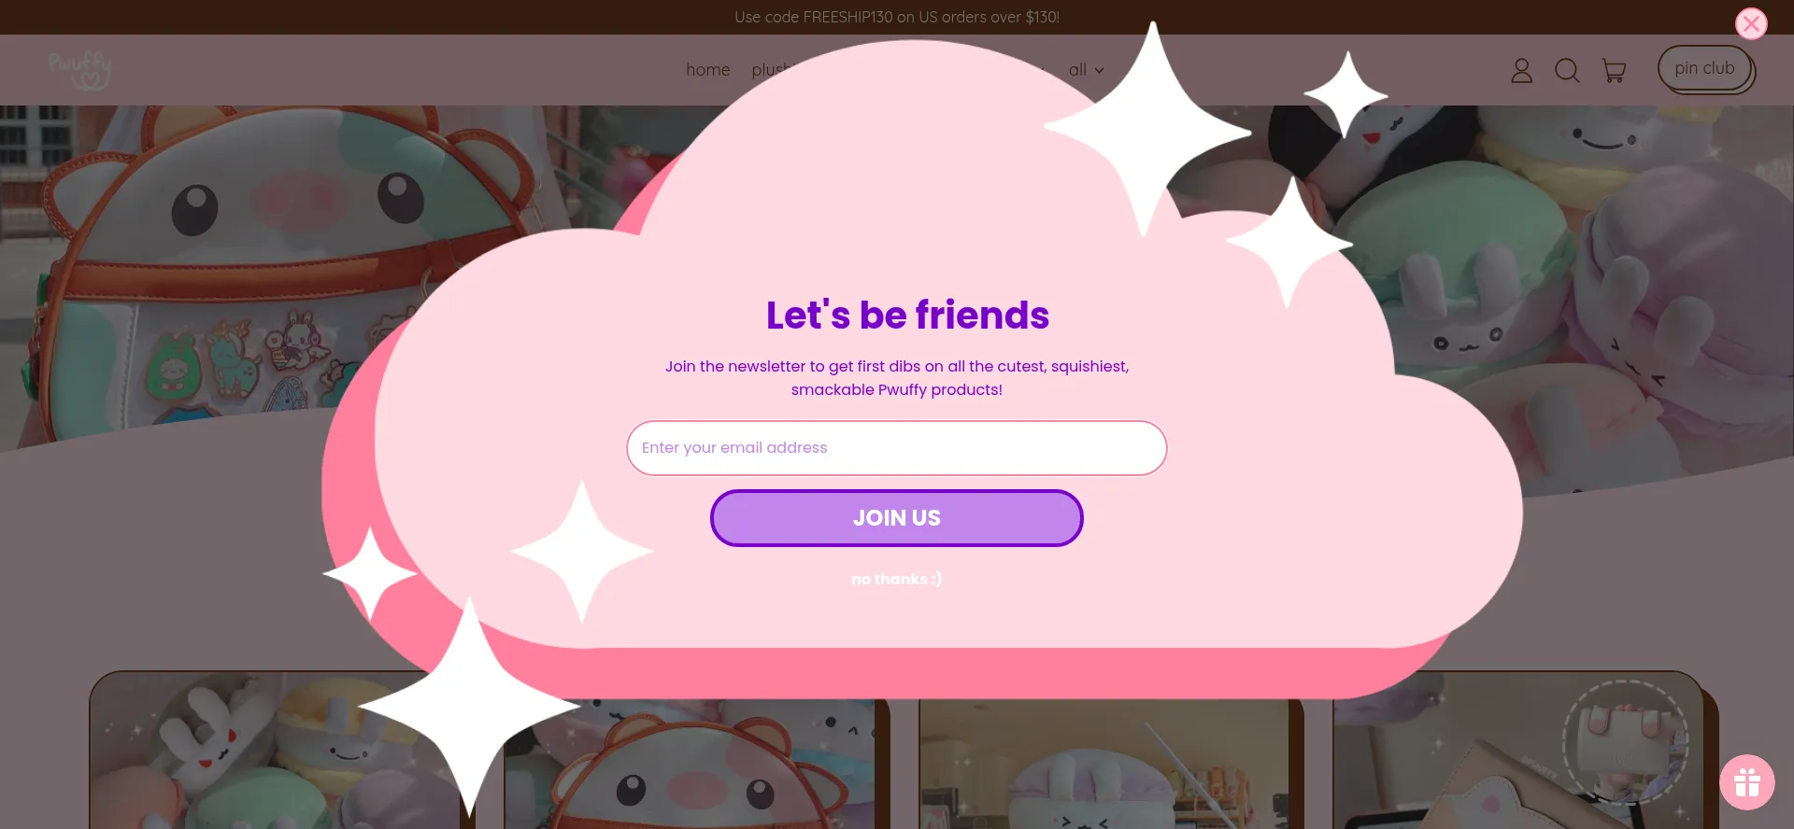Dismiss popup via no thanks link

(x=896, y=579)
